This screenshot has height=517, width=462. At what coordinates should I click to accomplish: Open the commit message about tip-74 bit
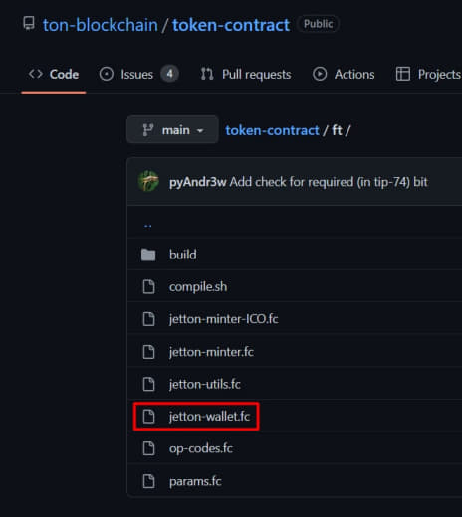pos(329,182)
